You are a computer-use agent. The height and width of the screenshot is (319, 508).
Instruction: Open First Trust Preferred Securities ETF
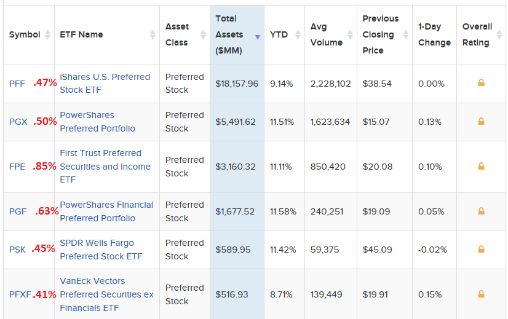pos(105,166)
